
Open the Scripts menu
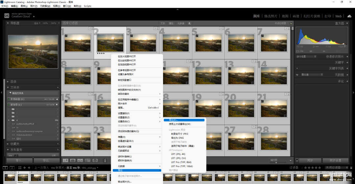click(87, 6)
